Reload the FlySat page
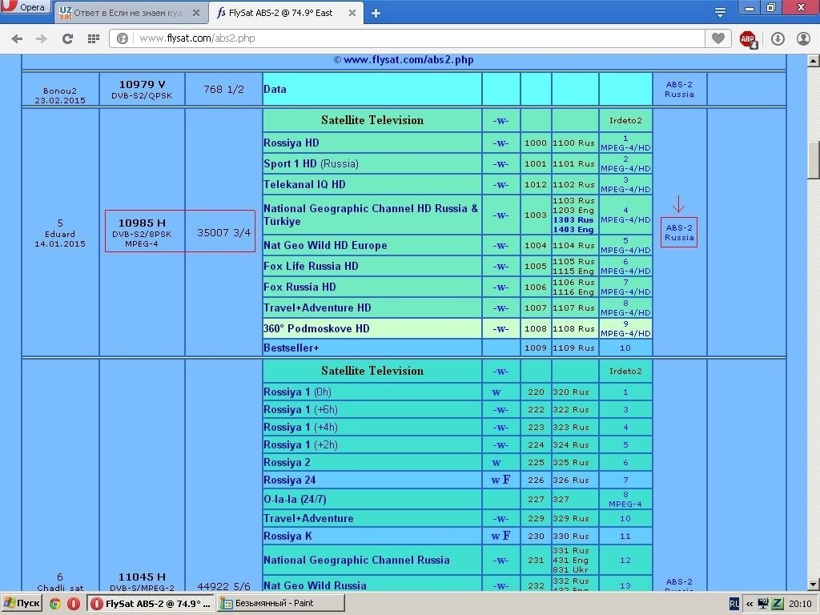The image size is (820, 615). (67, 38)
